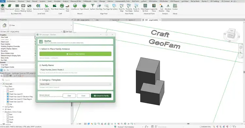Open the Annotate ribbon tab
The width and height of the screenshot is (245, 128).
click(57, 1)
